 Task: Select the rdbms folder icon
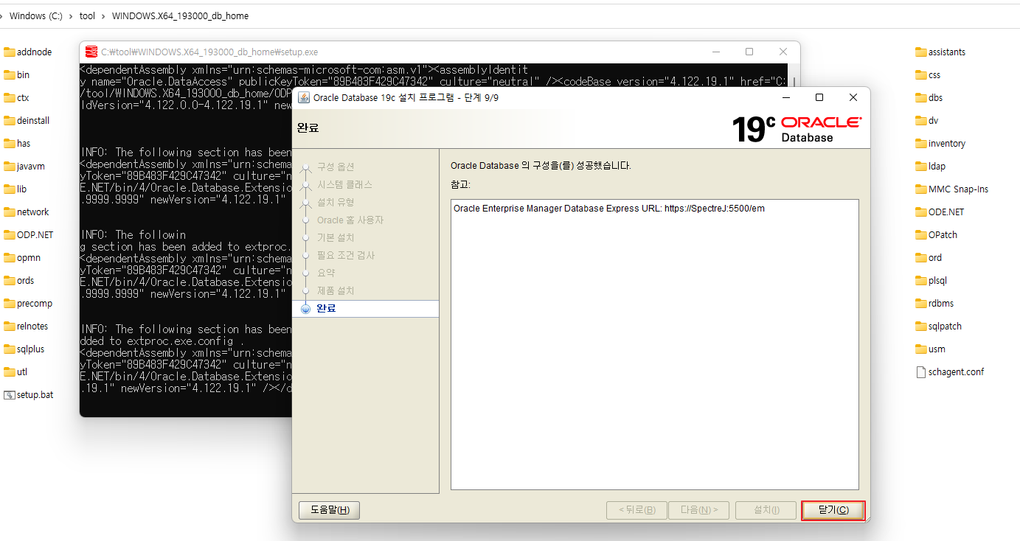(921, 304)
